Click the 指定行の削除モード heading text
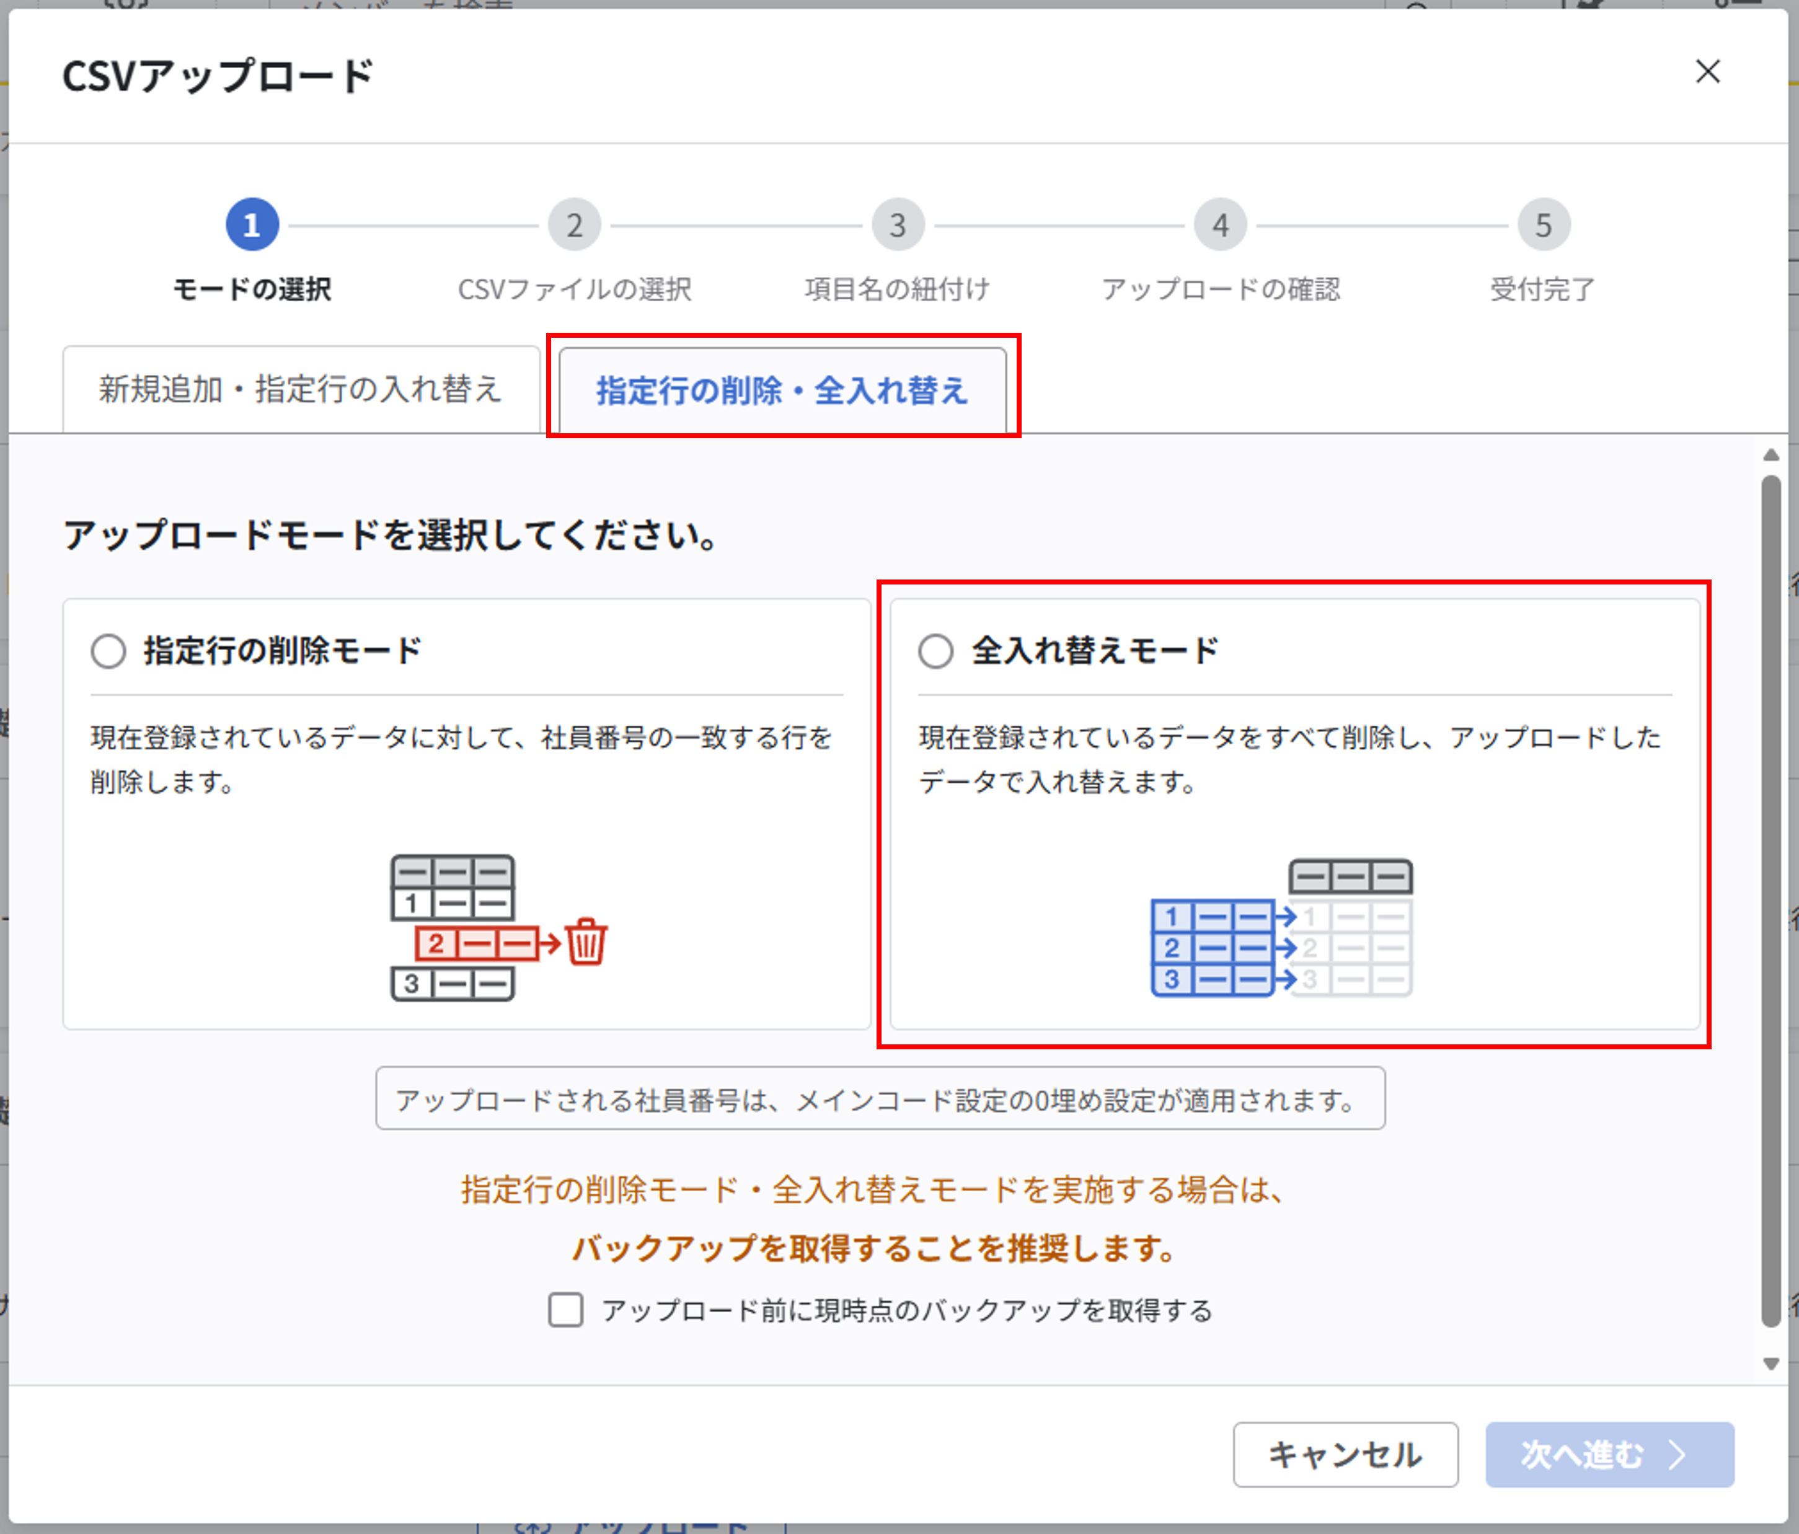This screenshot has height=1534, width=1799. (283, 650)
